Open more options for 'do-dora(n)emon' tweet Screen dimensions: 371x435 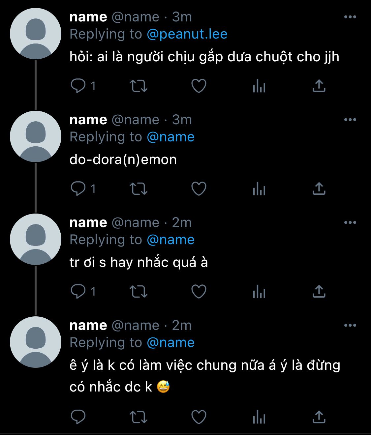350,120
